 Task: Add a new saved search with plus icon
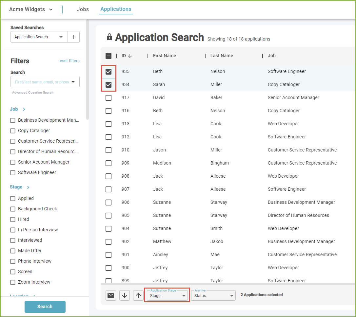tap(73, 37)
